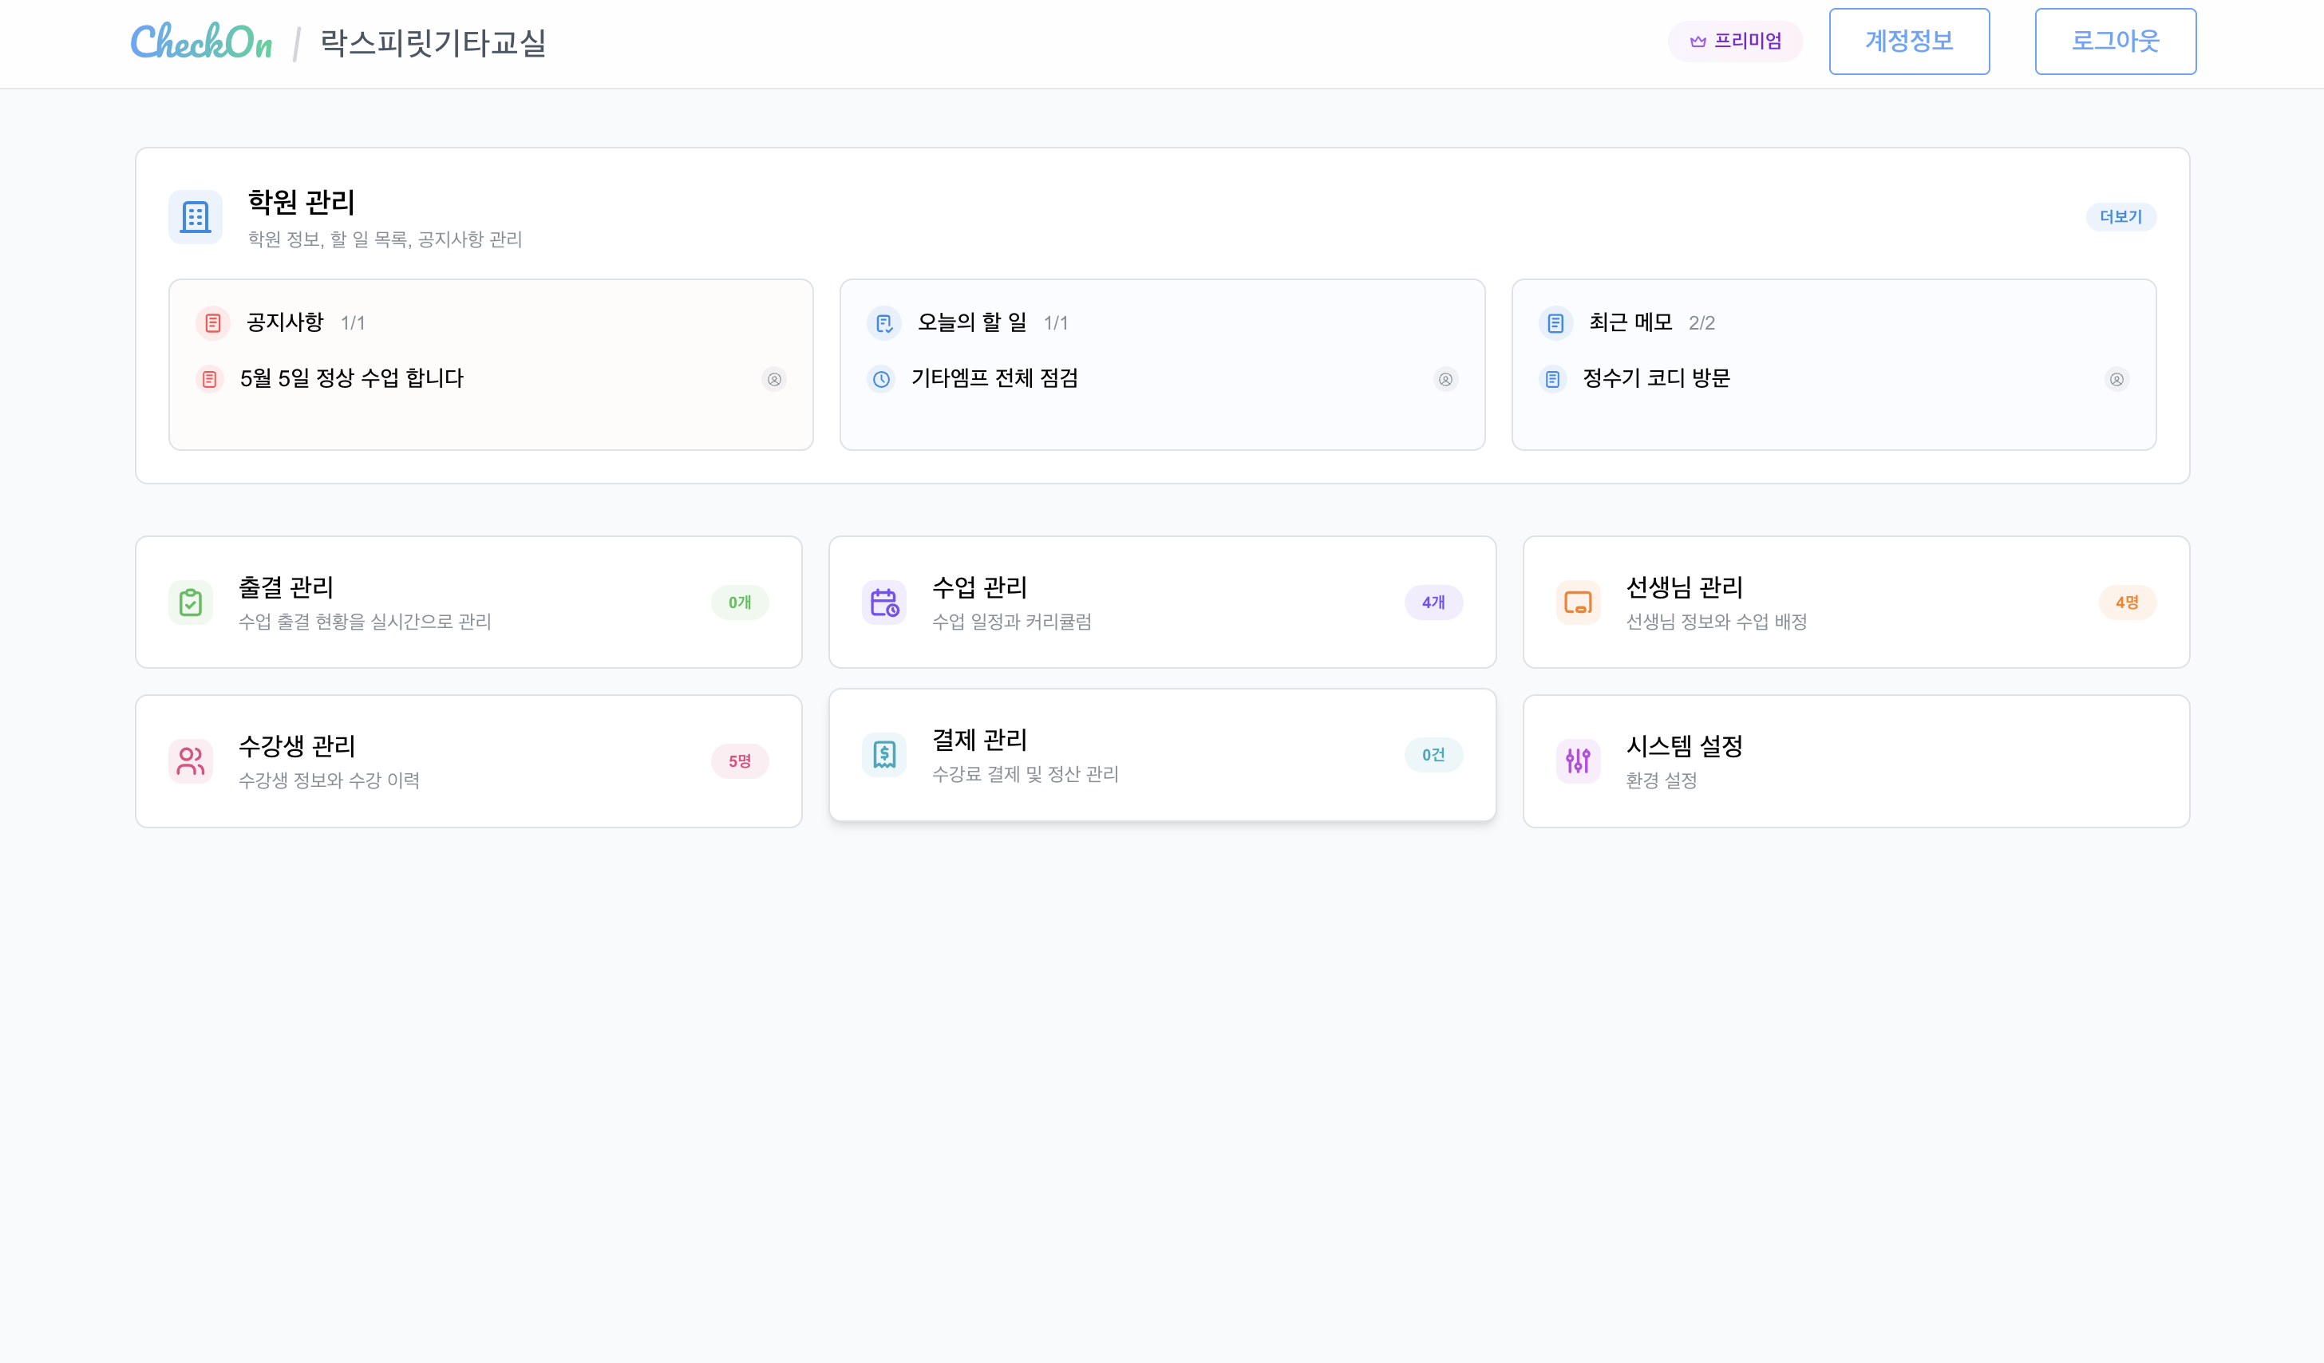2324x1363 pixels.
Task: Click the 계정정보 button
Action: pyautogui.click(x=1909, y=41)
